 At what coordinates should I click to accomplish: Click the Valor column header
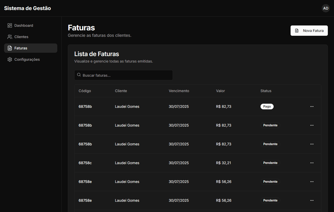click(220, 91)
